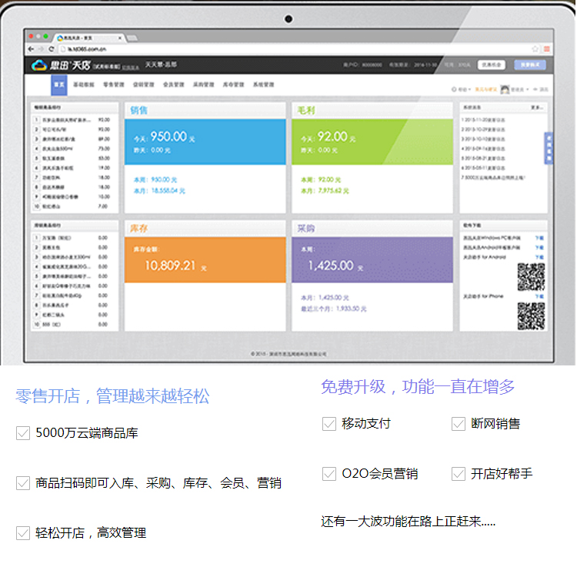Open the browser menu icon

click(545, 48)
